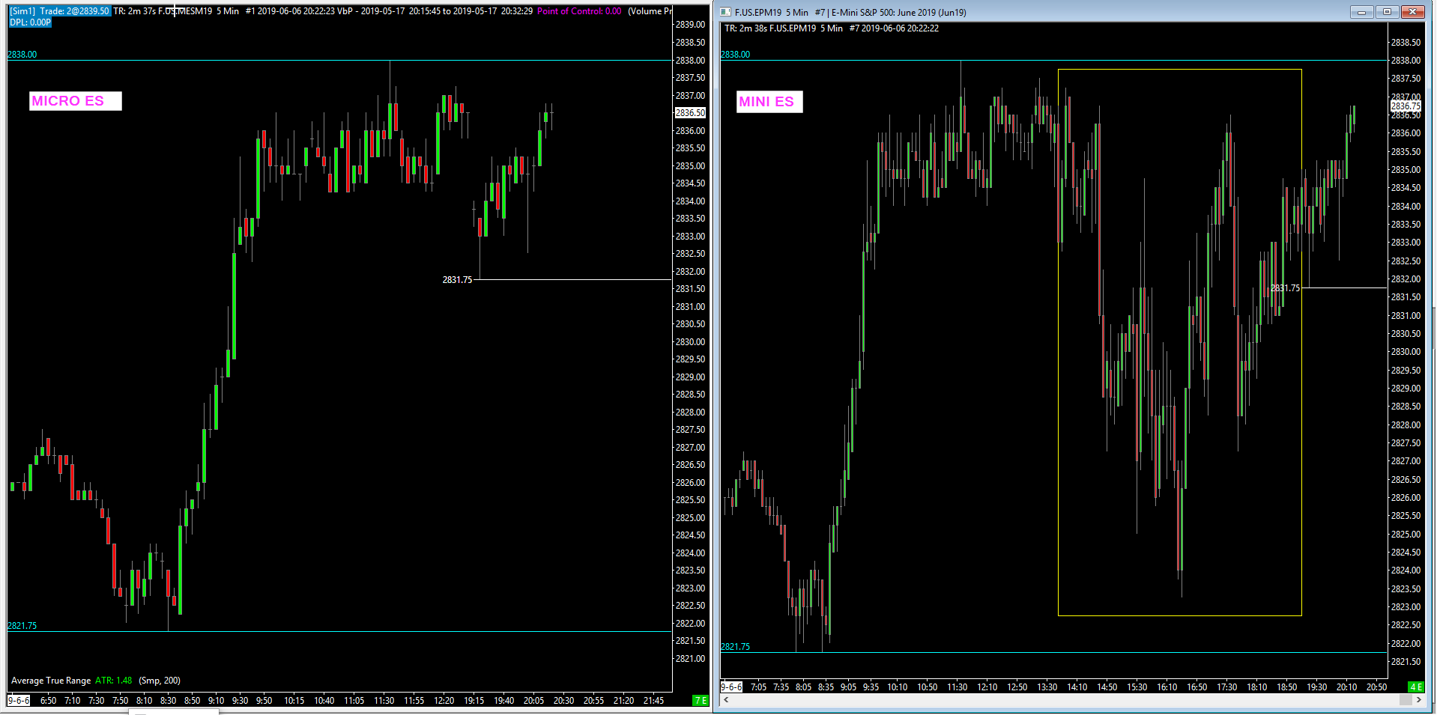
Task: Click the 2836.50 current price box on Micro scale
Action: tap(690, 113)
